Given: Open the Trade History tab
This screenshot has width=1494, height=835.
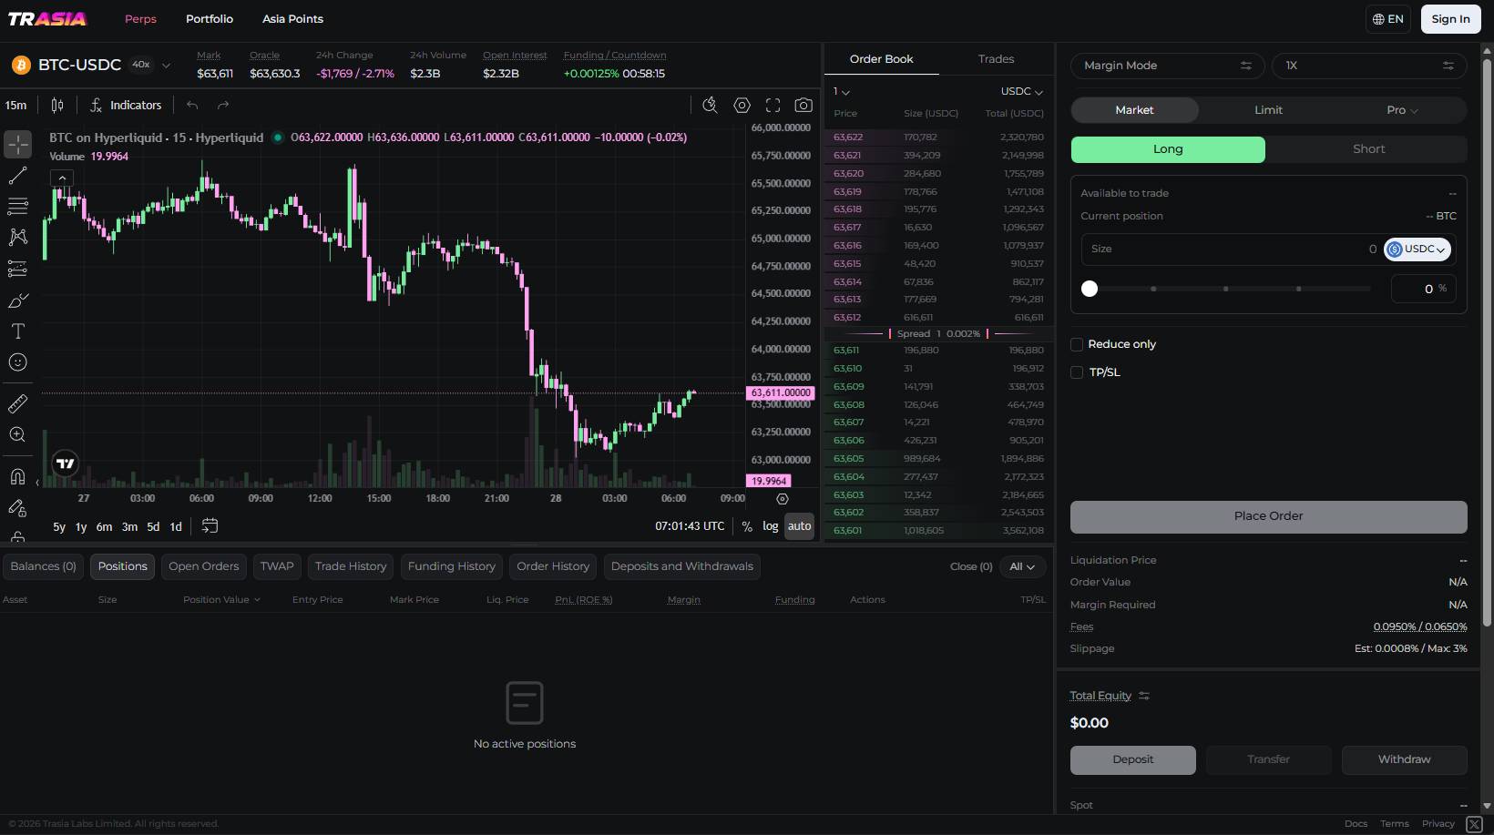Looking at the screenshot, I should pyautogui.click(x=351, y=566).
